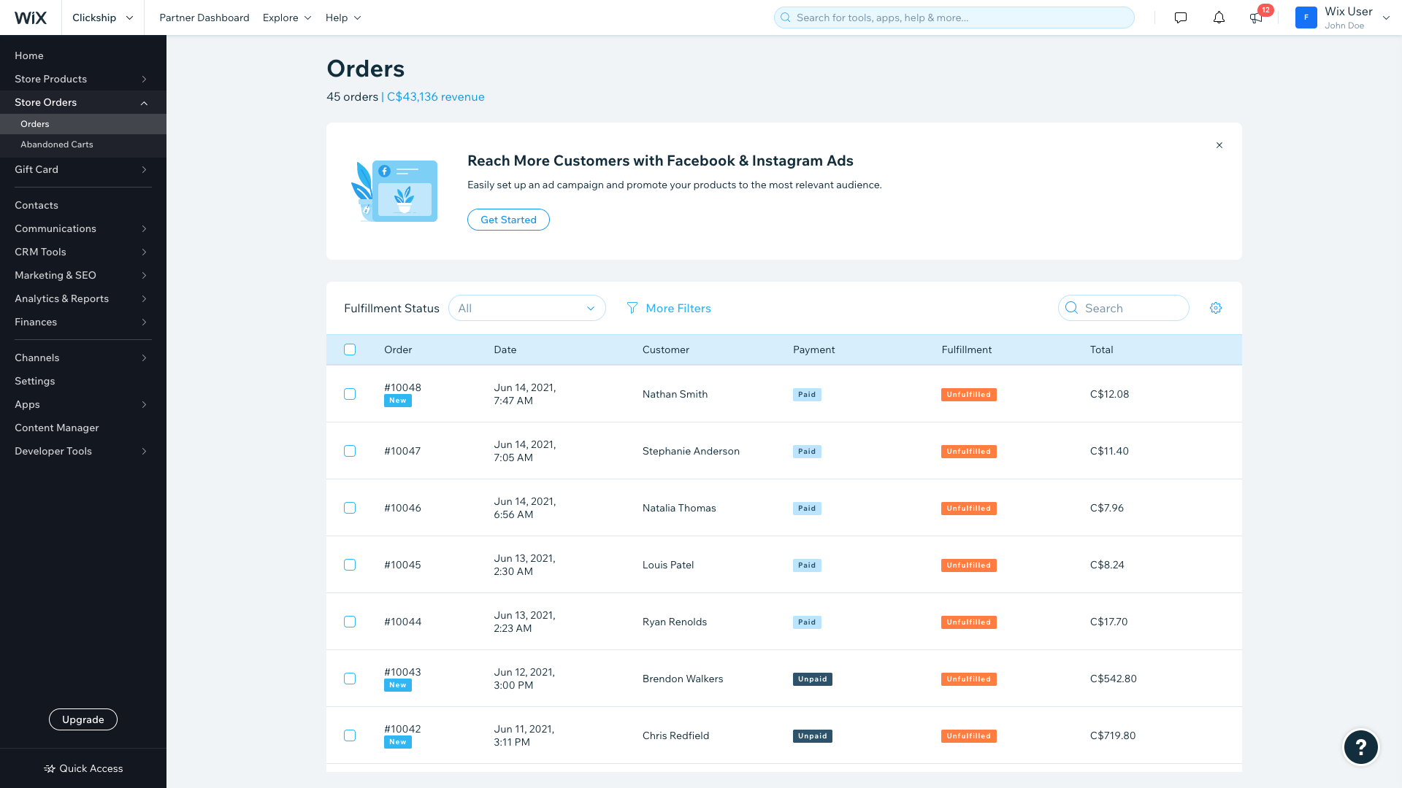Switch to Partner Dashboard
The height and width of the screenshot is (788, 1402).
[204, 18]
